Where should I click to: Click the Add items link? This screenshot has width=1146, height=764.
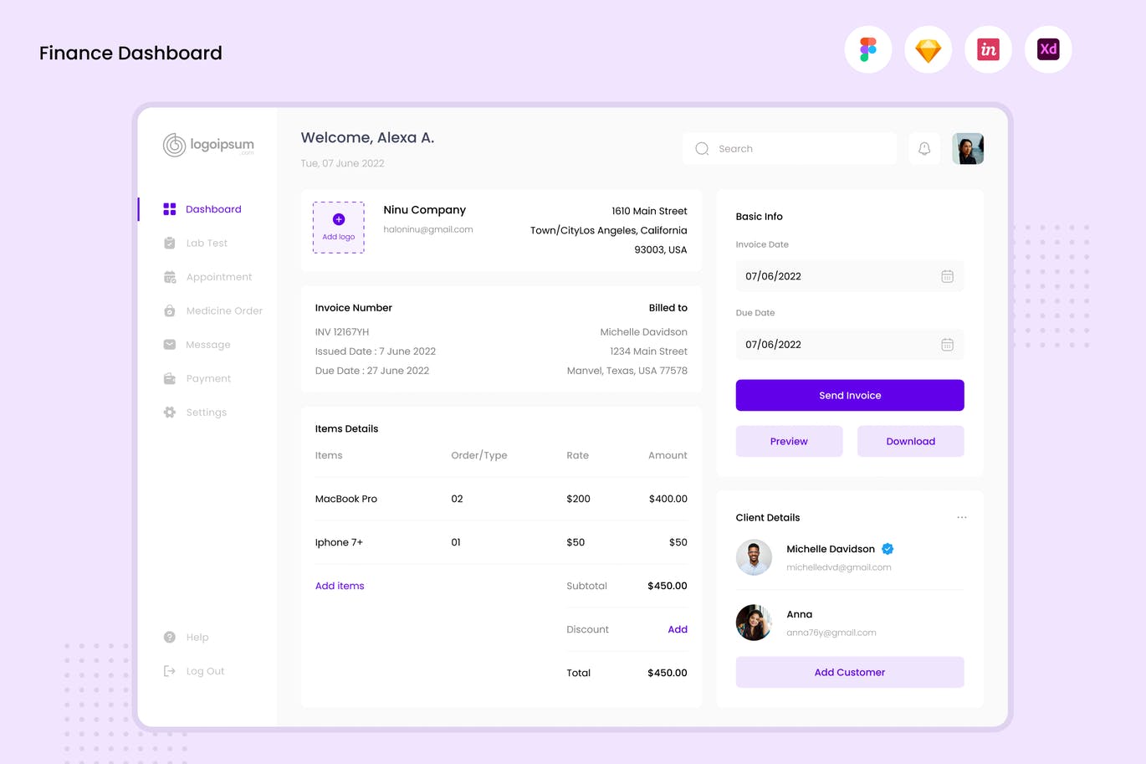pos(340,586)
